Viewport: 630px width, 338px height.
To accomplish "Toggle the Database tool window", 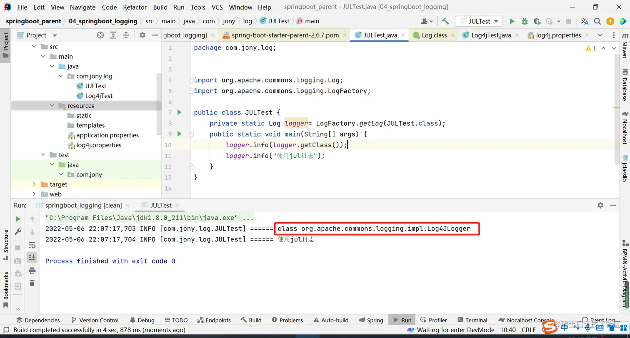I will 625,85.
